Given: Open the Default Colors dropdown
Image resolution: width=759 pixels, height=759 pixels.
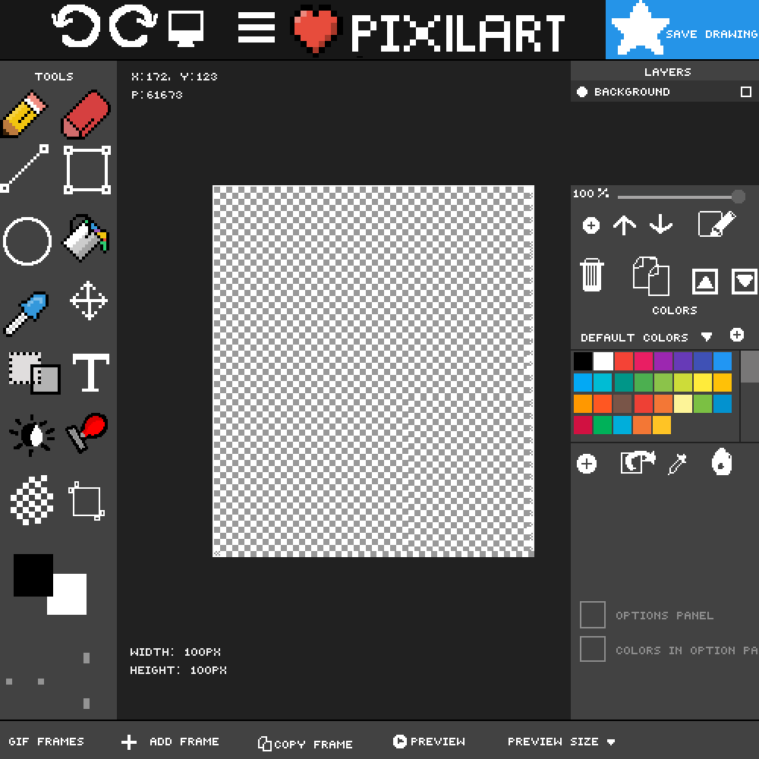Looking at the screenshot, I should pyautogui.click(x=708, y=337).
